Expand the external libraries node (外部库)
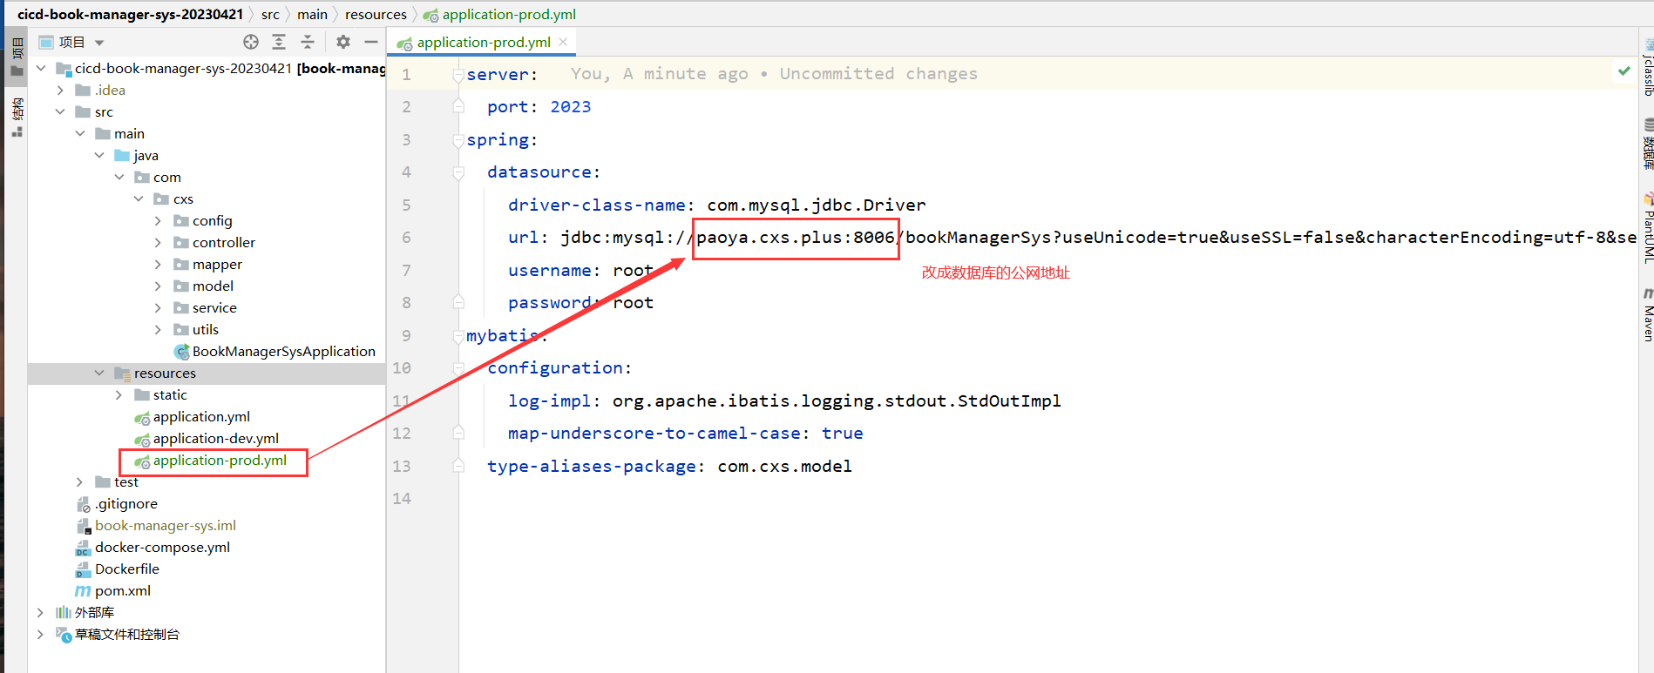The image size is (1654, 673). click(40, 612)
